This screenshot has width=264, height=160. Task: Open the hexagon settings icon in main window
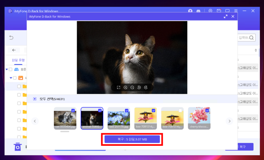click(x=210, y=11)
